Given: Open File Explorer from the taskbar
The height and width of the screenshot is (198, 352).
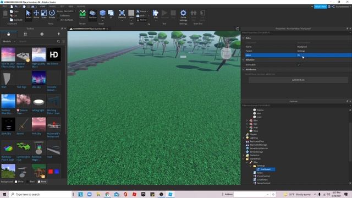Looking at the screenshot, I should click(98, 194).
